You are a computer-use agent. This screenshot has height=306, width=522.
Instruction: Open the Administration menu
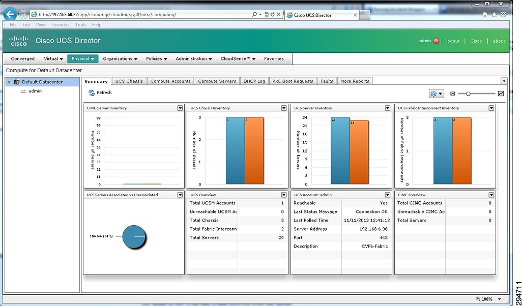coord(194,58)
